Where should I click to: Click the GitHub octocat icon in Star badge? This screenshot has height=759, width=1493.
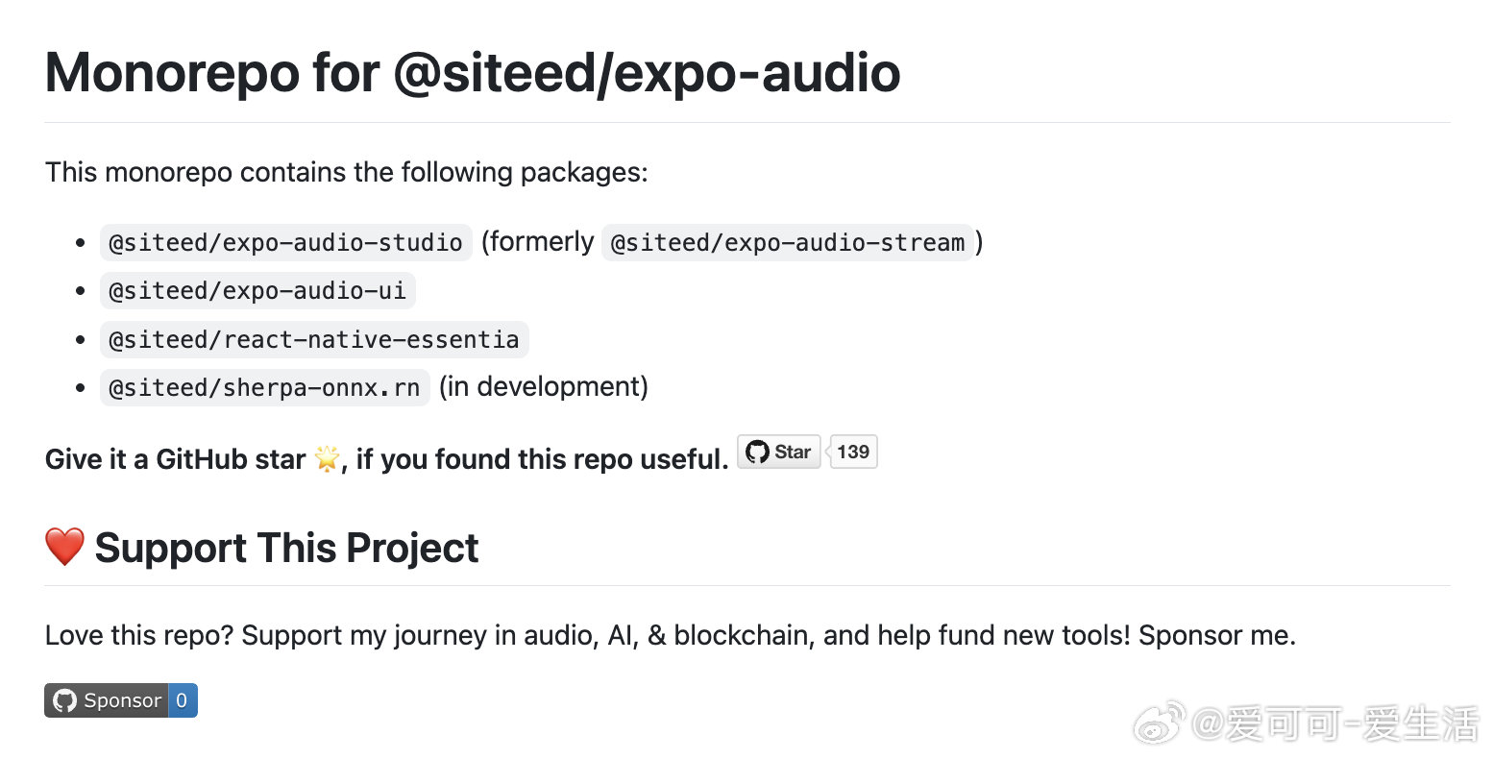click(x=757, y=452)
